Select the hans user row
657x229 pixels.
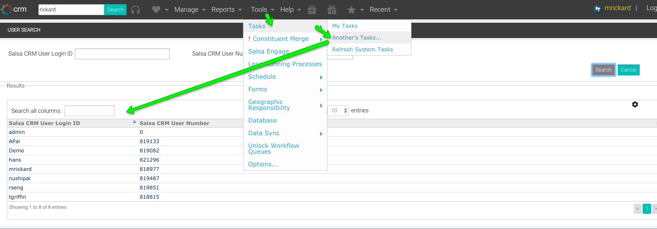[331, 160]
